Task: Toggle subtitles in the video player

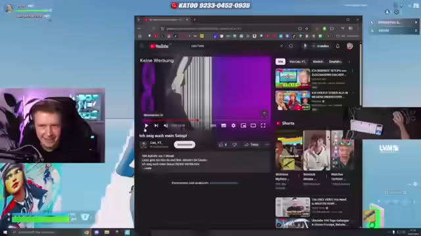Action: click(224, 125)
